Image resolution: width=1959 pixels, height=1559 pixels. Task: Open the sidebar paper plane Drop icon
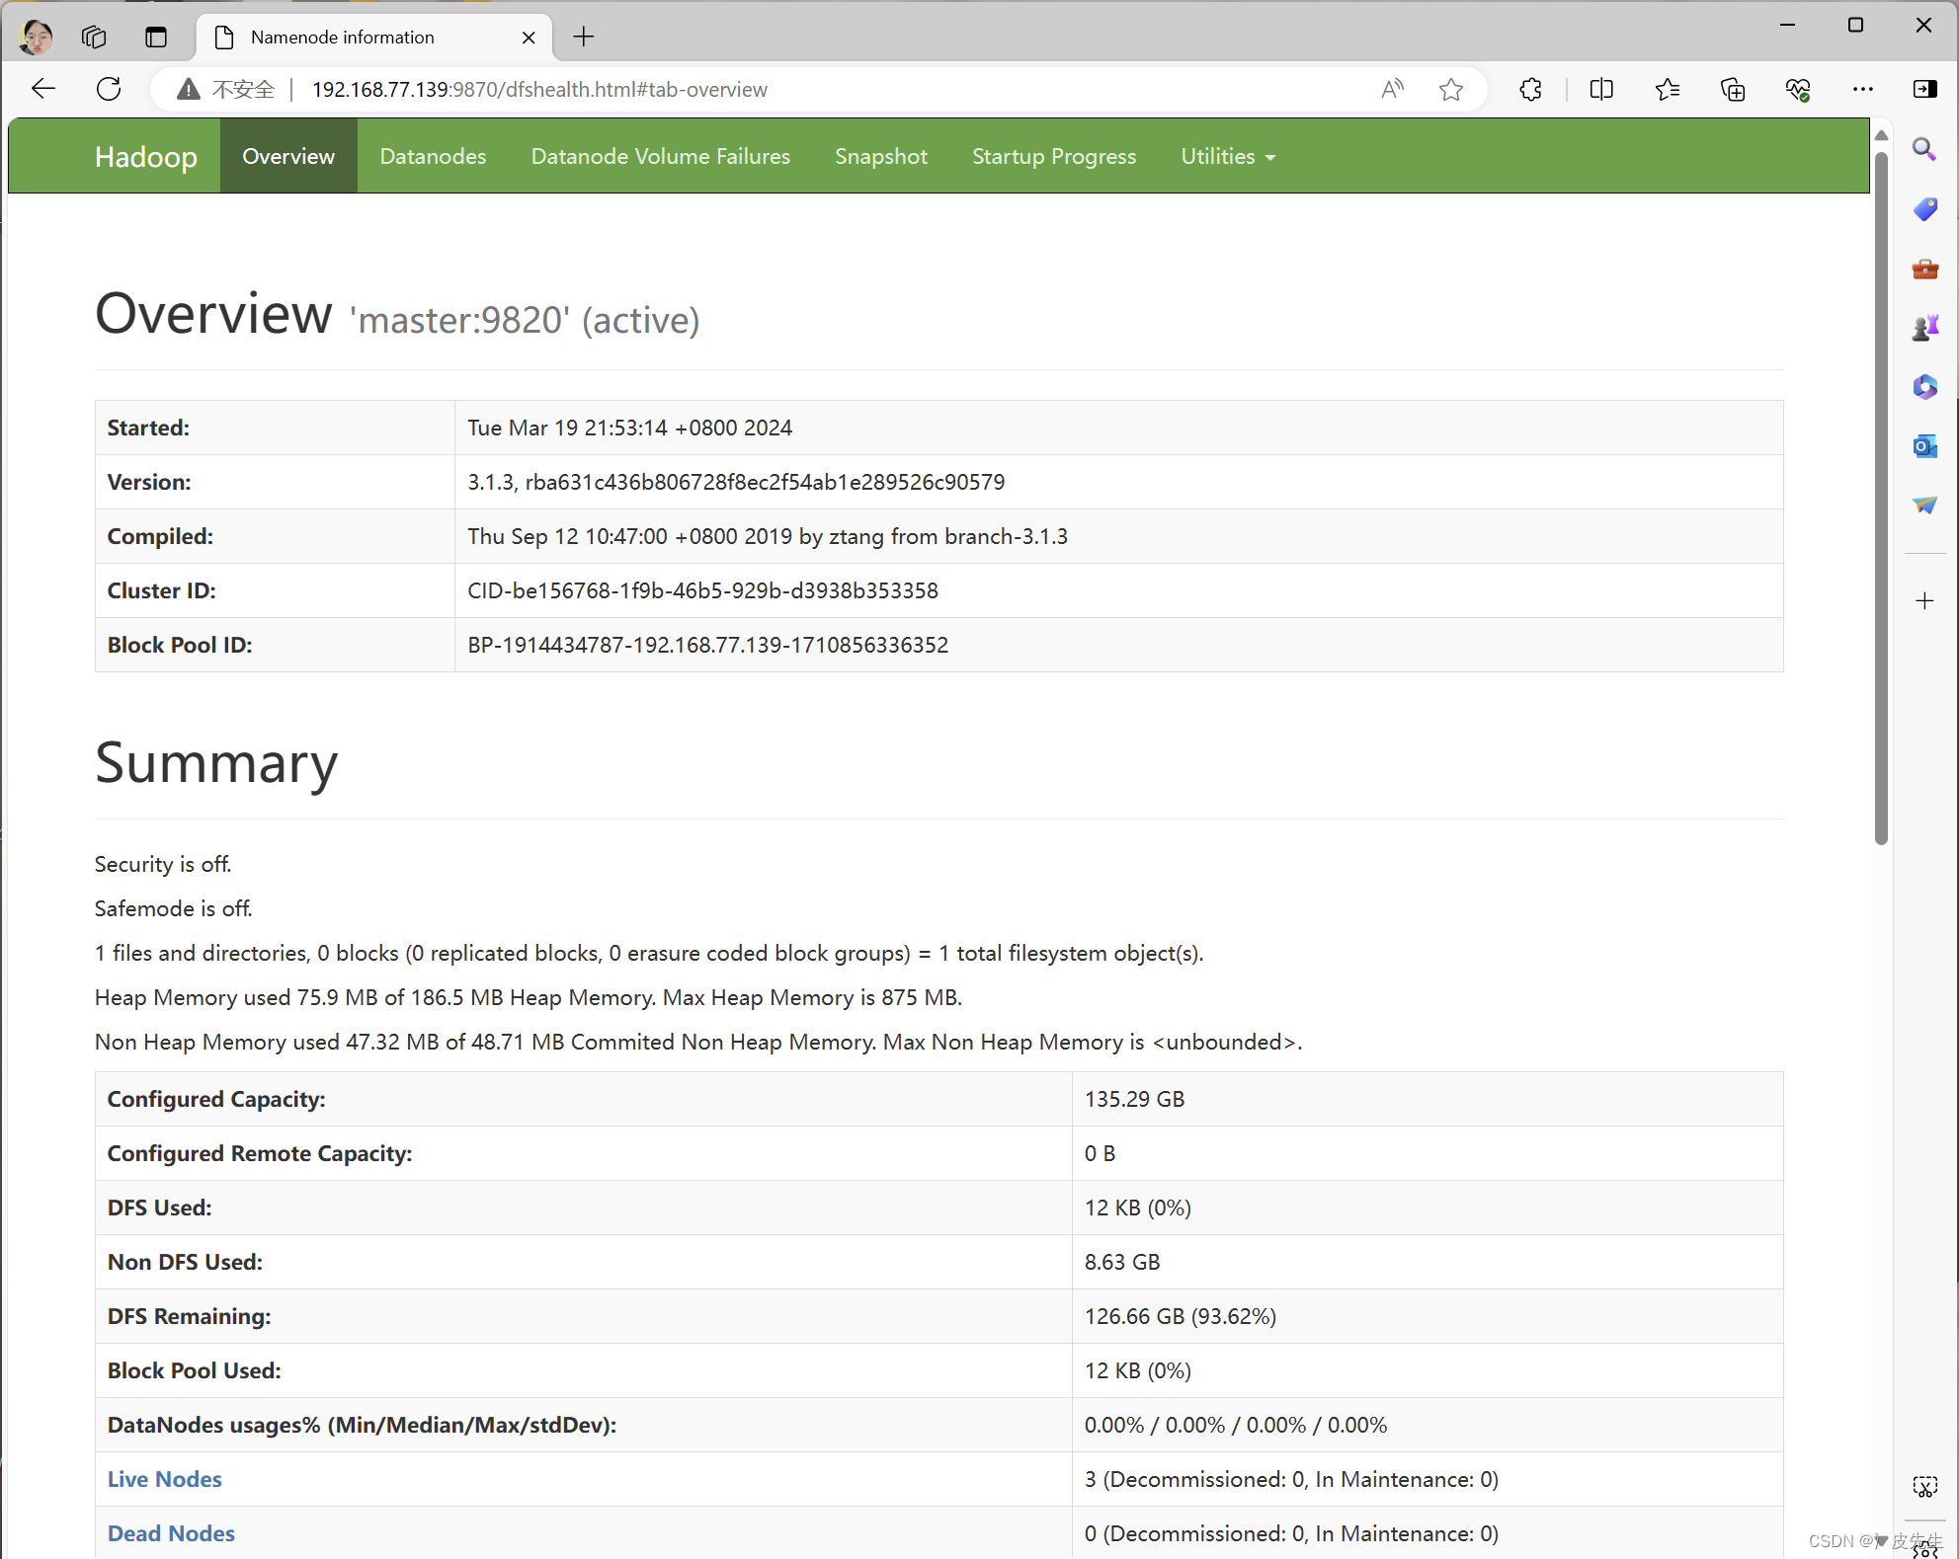[x=1924, y=505]
